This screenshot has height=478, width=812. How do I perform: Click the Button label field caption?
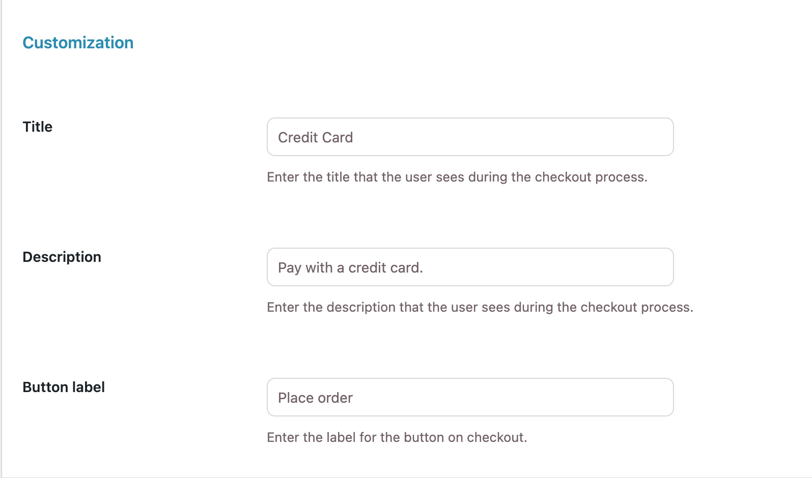64,387
